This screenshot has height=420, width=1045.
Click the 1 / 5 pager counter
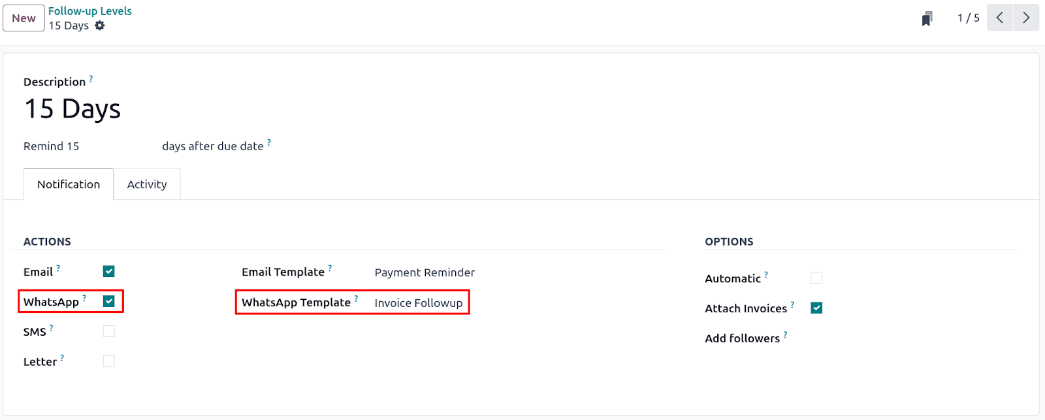point(969,18)
